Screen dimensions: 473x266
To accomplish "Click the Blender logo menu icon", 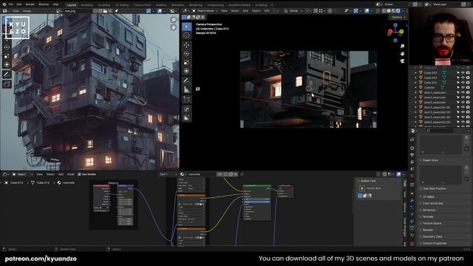I will click(x=4, y=4).
